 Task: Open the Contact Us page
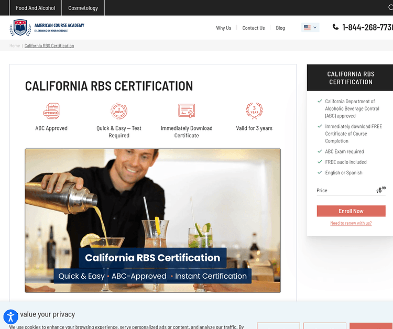pos(254,28)
